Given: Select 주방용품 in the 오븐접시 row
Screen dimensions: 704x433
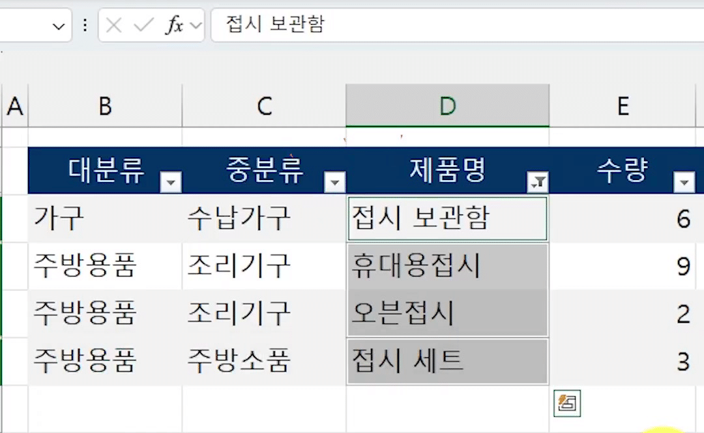Looking at the screenshot, I should tap(105, 313).
